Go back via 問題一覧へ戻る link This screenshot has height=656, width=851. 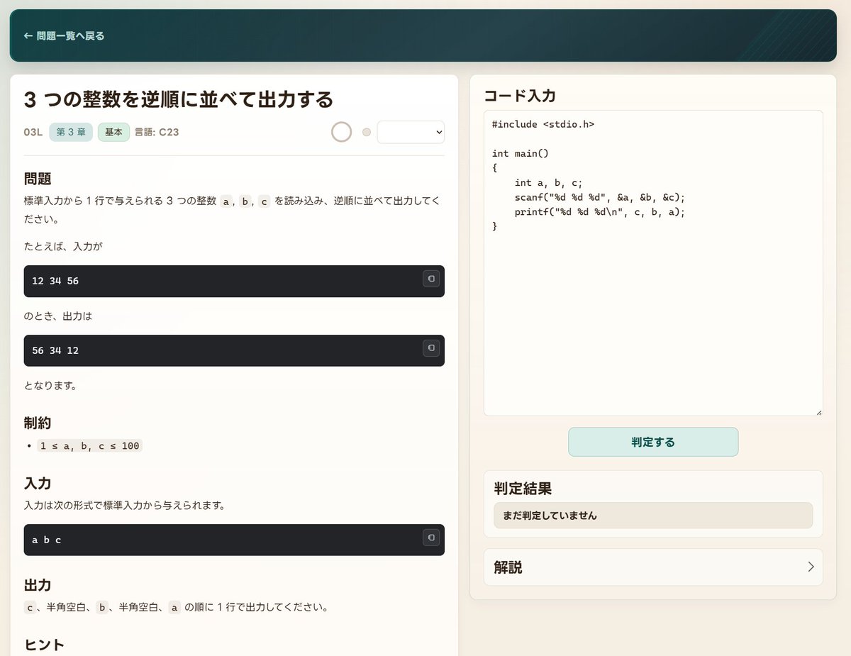point(65,35)
